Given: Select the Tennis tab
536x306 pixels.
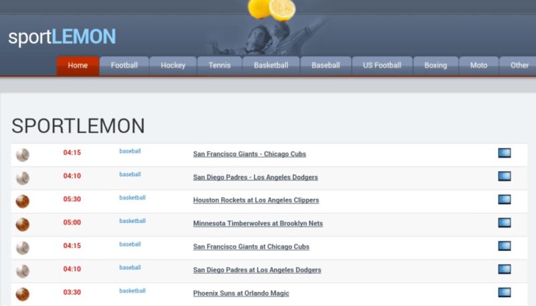Looking at the screenshot, I should tap(220, 66).
